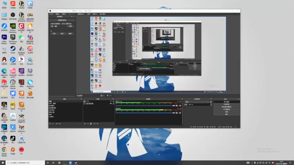Open the Windows Start menu

(x=3, y=163)
